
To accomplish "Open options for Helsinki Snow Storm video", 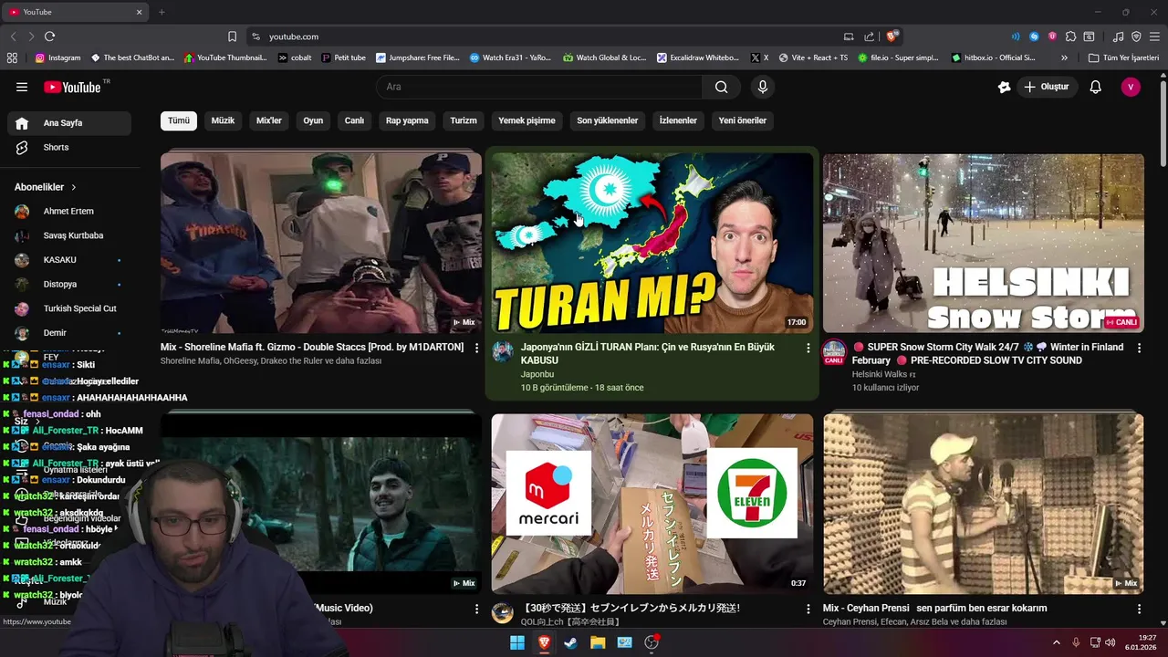I will 1139,348.
